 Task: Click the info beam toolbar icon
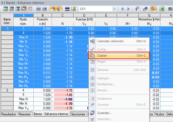[x=145, y=9]
